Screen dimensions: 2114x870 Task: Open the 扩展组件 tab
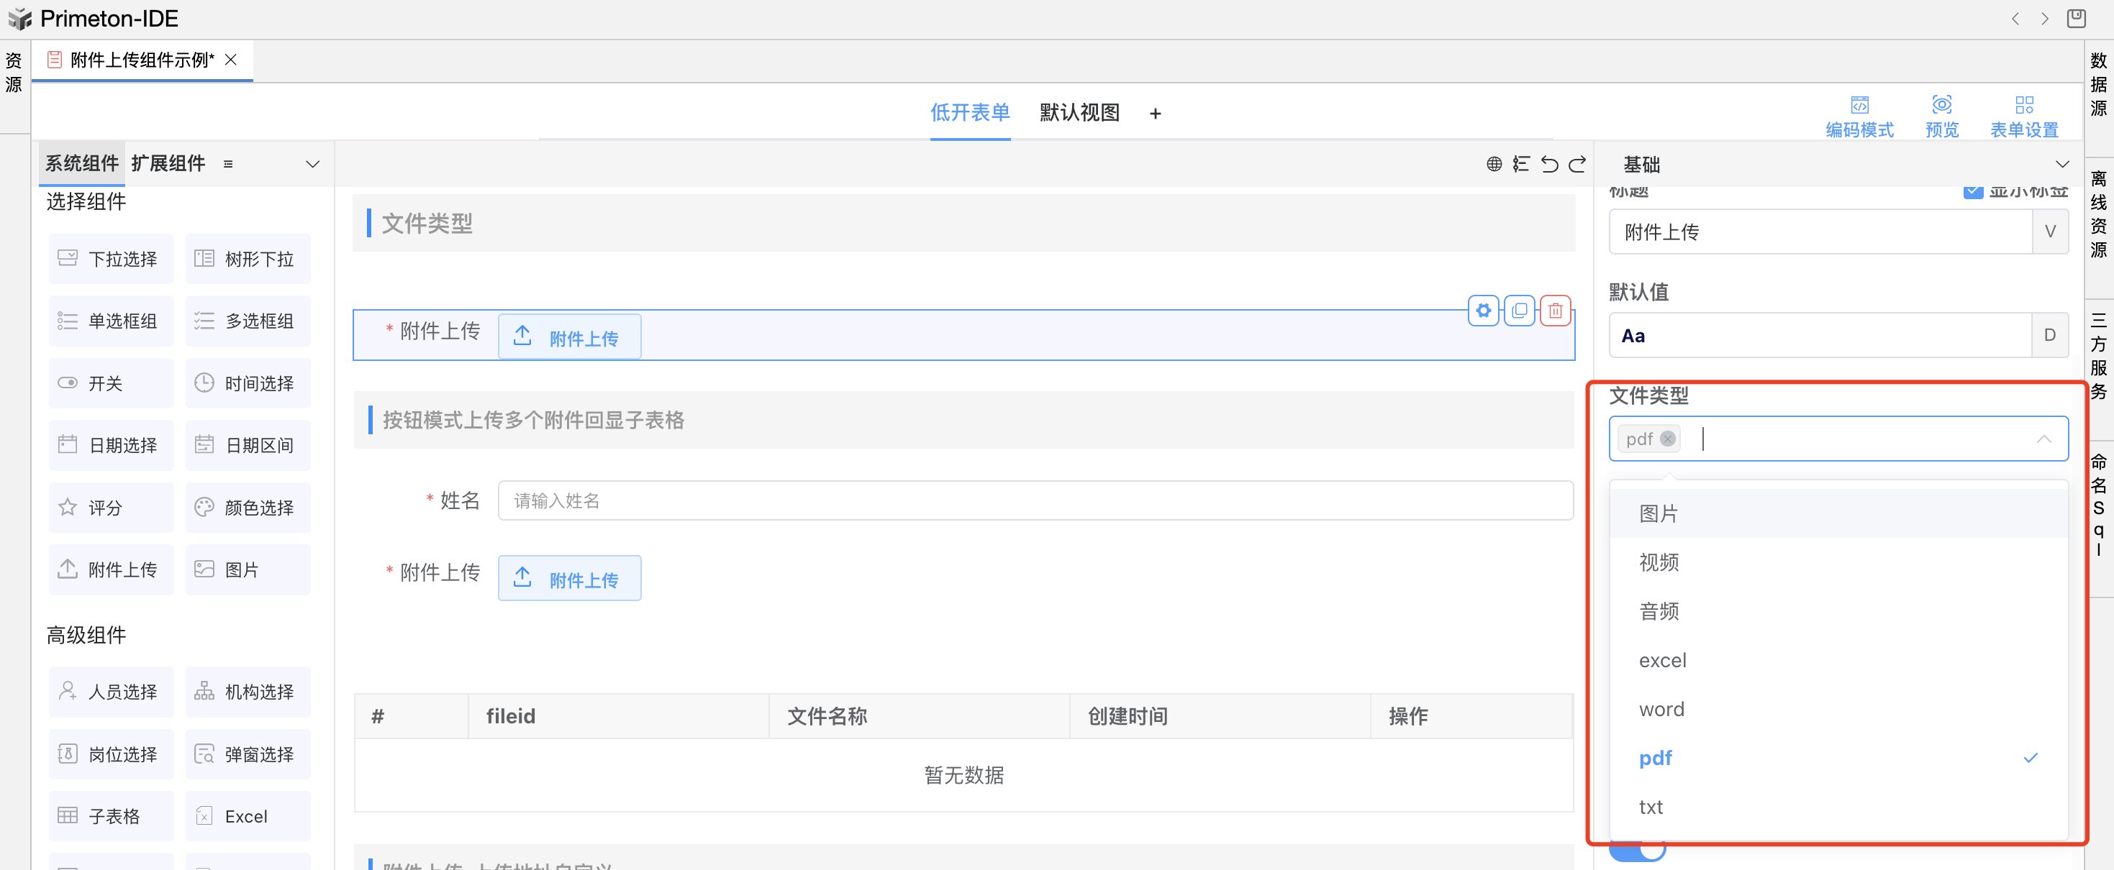(x=168, y=163)
